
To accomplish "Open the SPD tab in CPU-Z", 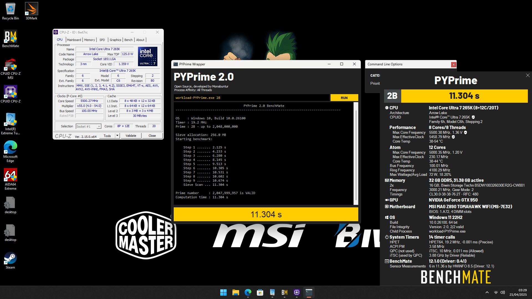I will click(102, 40).
